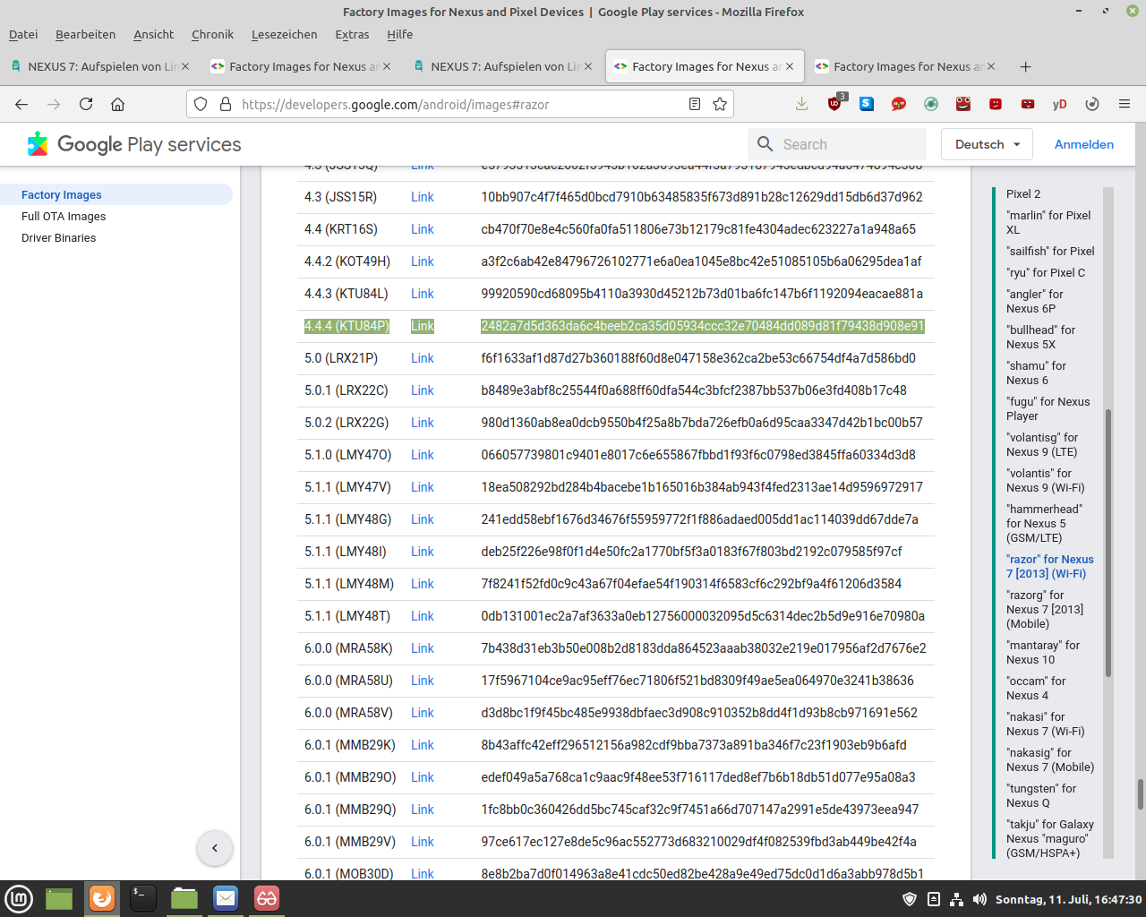1146x917 pixels.
Task: Click the green circular extension icon
Action: (931, 104)
